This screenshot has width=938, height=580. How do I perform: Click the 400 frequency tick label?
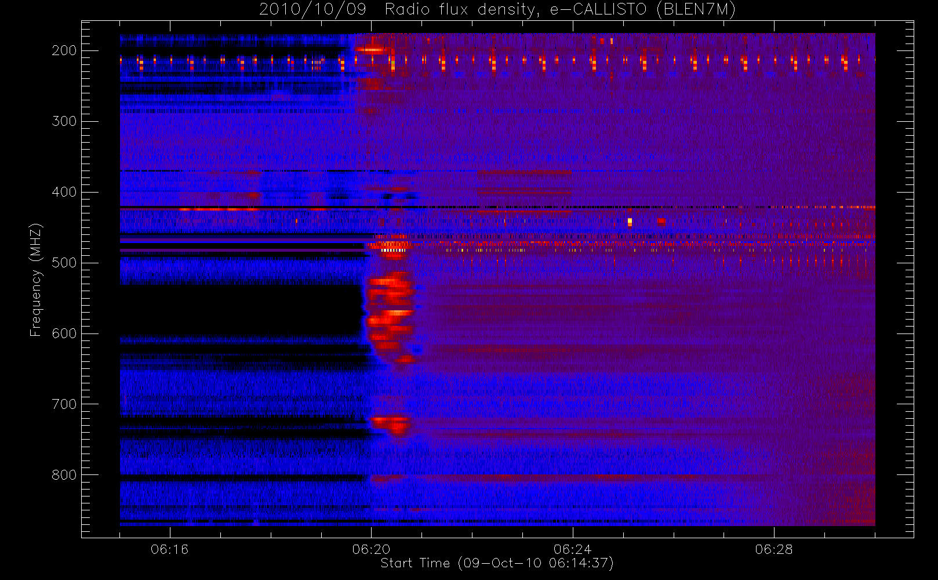64,192
